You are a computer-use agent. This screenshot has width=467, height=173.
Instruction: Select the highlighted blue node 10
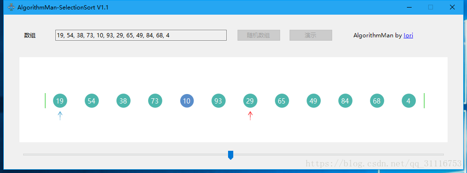[x=187, y=101]
